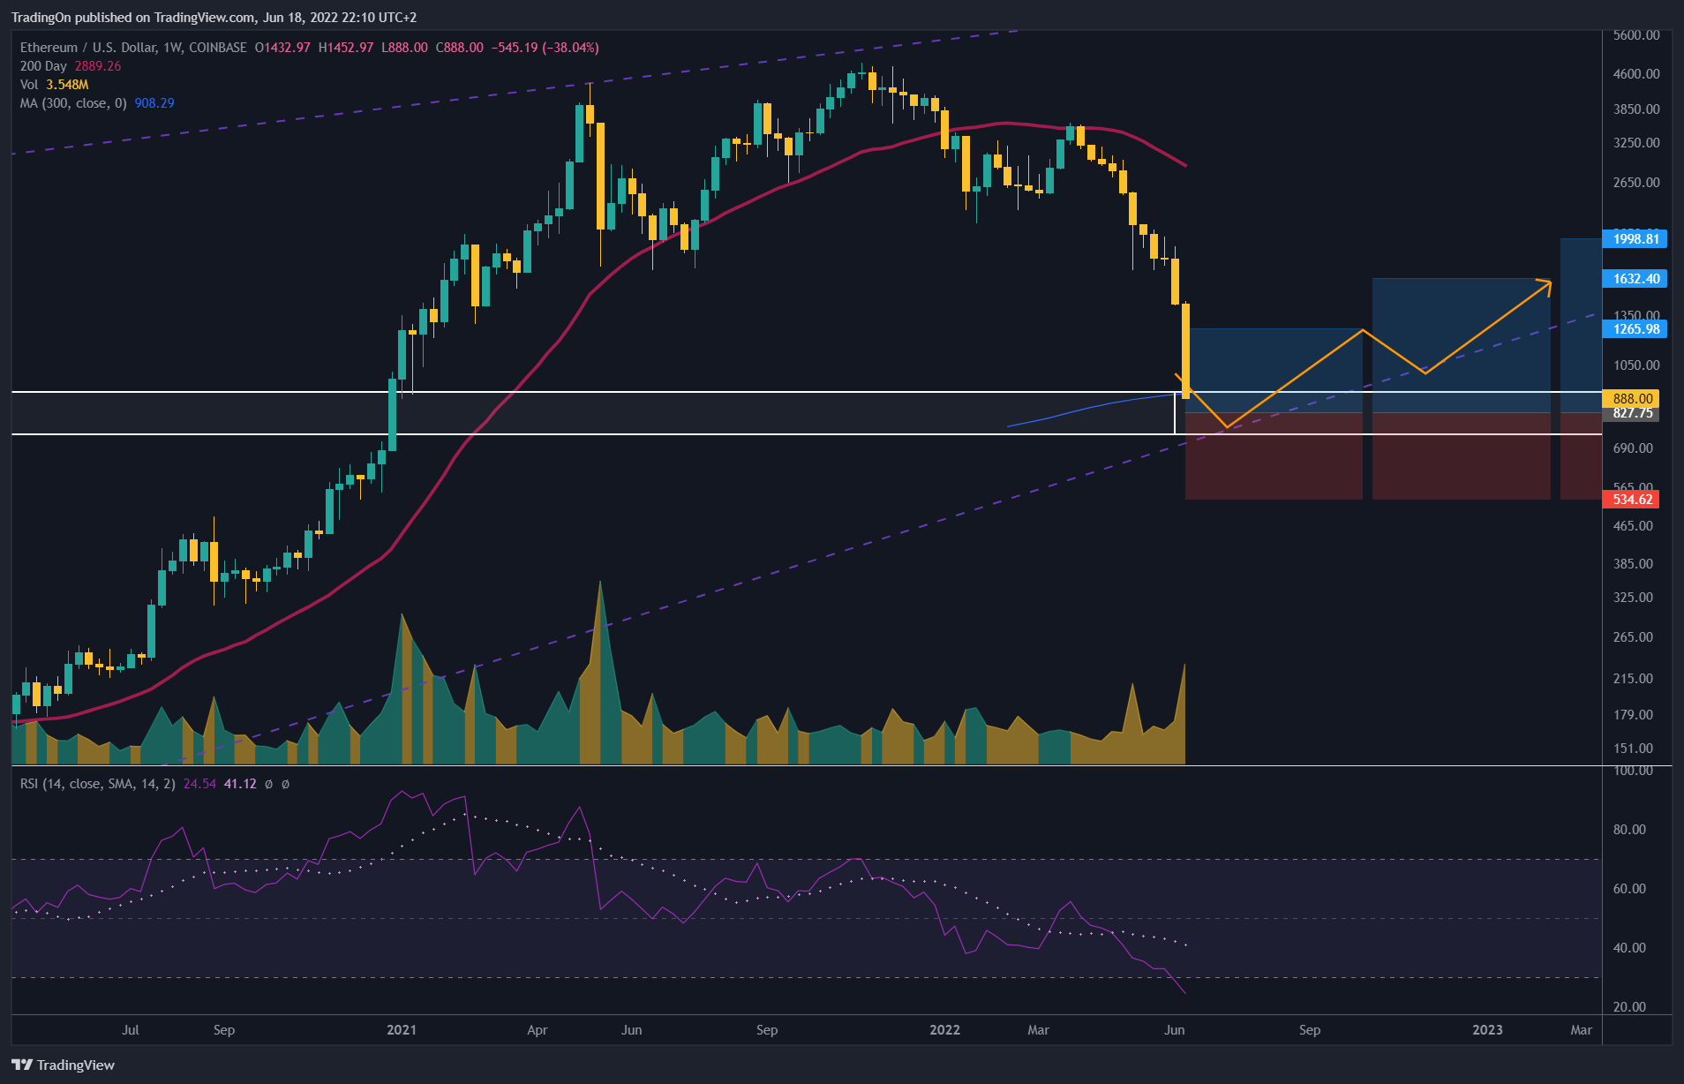
Task: Click the Mar label near 2022
Action: 1039,1030
